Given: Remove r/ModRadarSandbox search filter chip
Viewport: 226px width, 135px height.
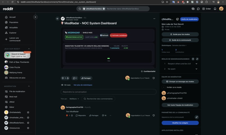Looking at the screenshot, I should pyautogui.click(x=104, y=9).
